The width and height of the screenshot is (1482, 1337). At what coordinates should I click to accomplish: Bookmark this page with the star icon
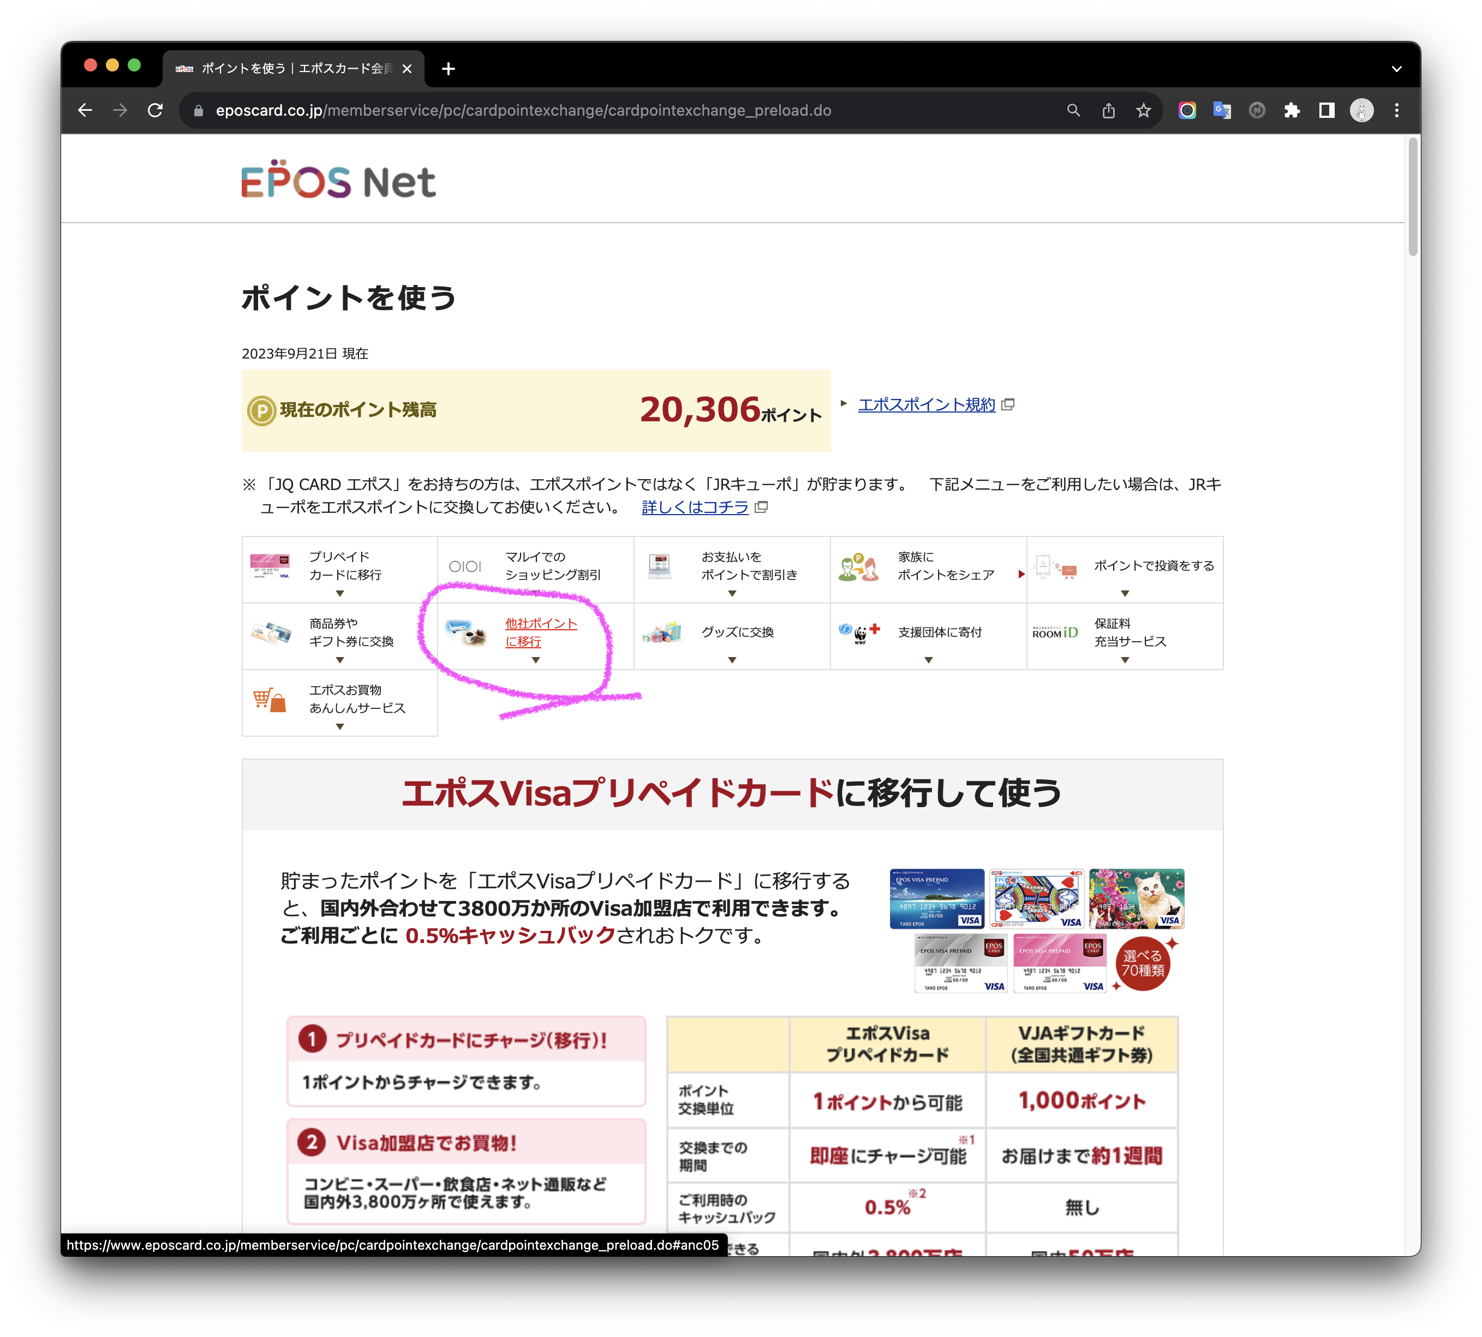pos(1143,110)
